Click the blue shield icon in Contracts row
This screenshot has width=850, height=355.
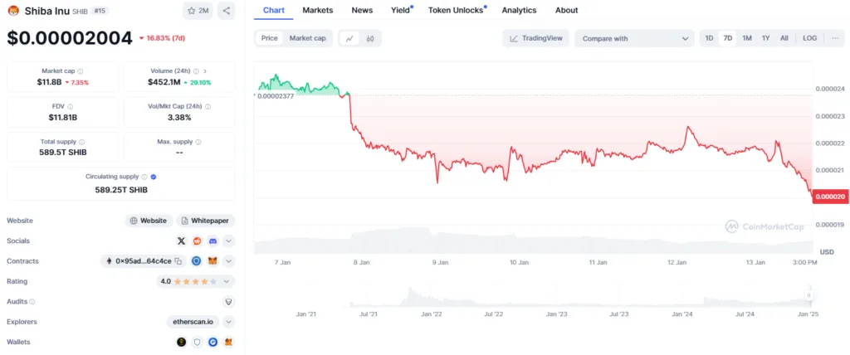click(x=196, y=261)
